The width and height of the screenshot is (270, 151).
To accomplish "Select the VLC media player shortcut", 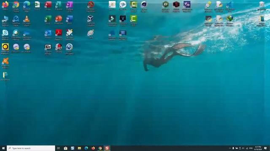I will coord(27,21).
